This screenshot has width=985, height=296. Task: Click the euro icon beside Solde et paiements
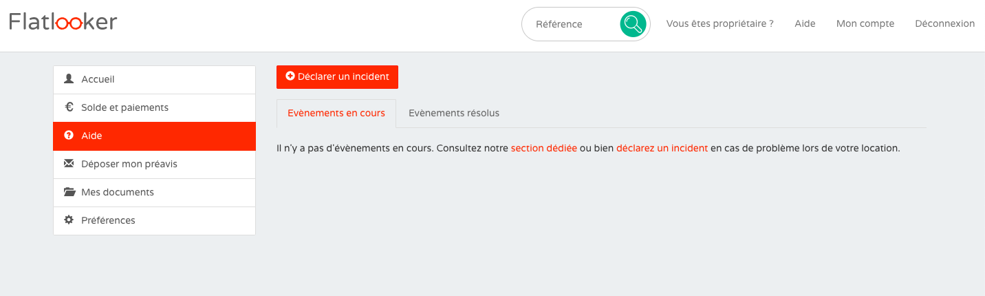click(x=69, y=107)
